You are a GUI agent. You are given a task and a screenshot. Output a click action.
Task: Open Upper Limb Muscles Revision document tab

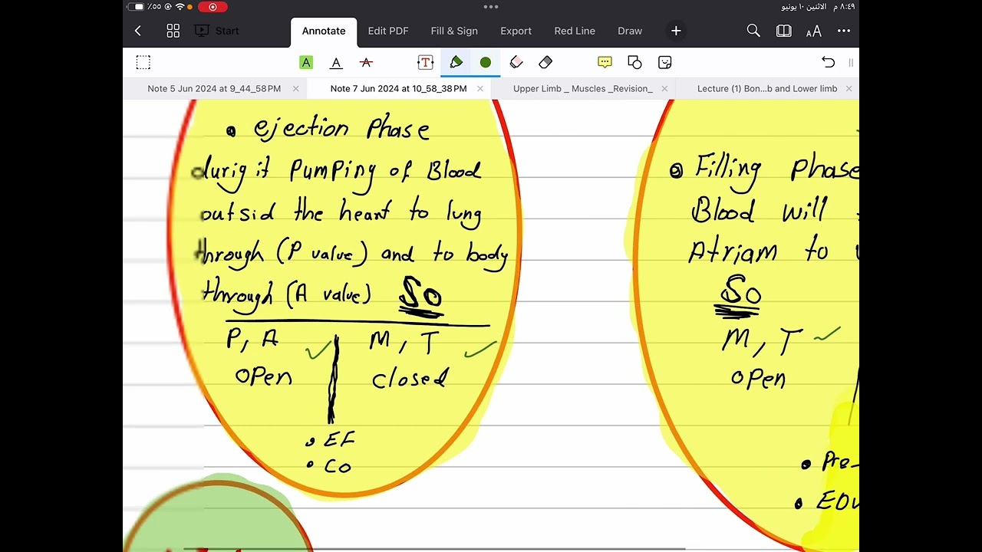click(583, 89)
